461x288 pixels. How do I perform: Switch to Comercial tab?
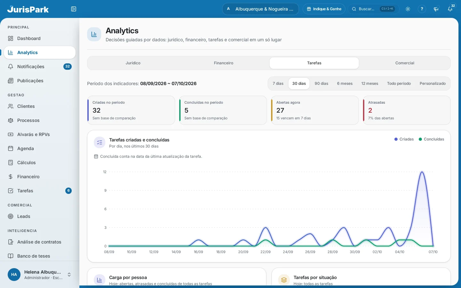point(405,63)
